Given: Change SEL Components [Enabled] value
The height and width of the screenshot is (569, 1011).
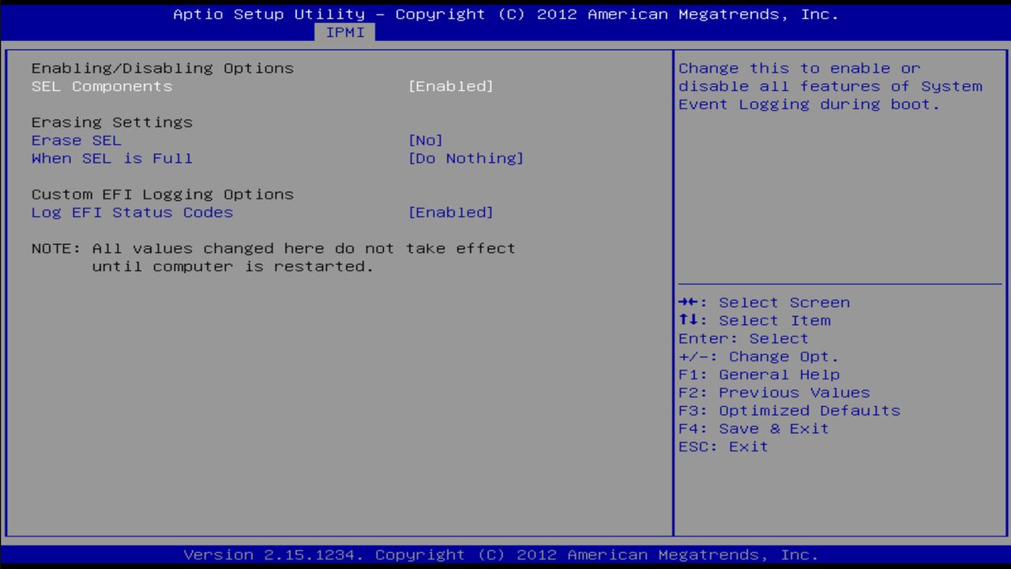Looking at the screenshot, I should point(451,86).
